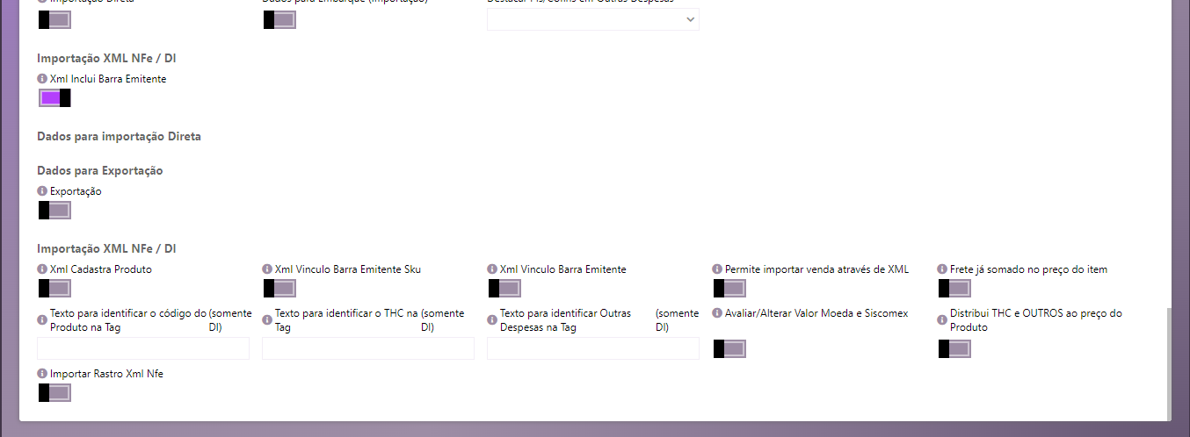The height and width of the screenshot is (437, 1190).
Task: Click info icon for Frete já somado no preço
Action: (x=942, y=269)
